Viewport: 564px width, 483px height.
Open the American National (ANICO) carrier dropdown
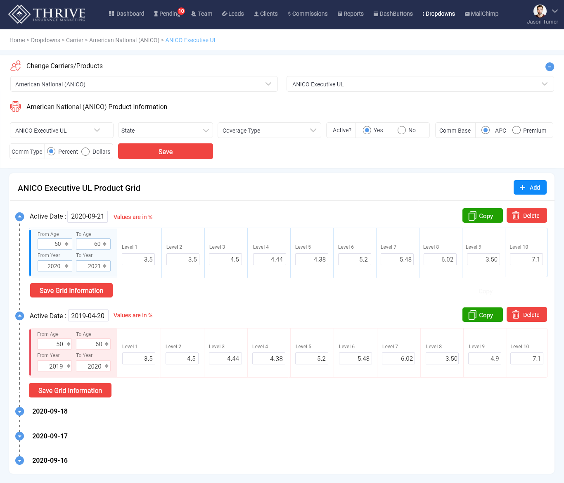[x=144, y=84]
